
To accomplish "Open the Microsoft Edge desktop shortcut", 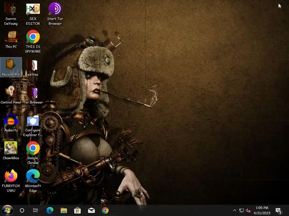I will pyautogui.click(x=33, y=181).
